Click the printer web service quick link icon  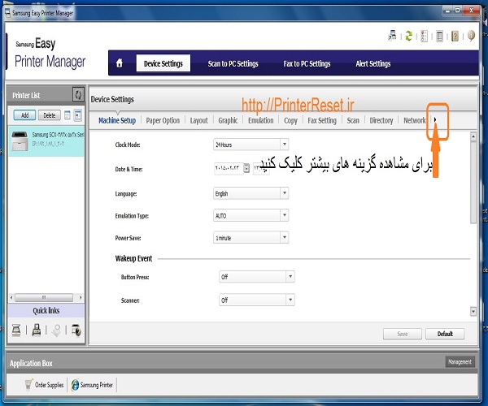[76, 330]
